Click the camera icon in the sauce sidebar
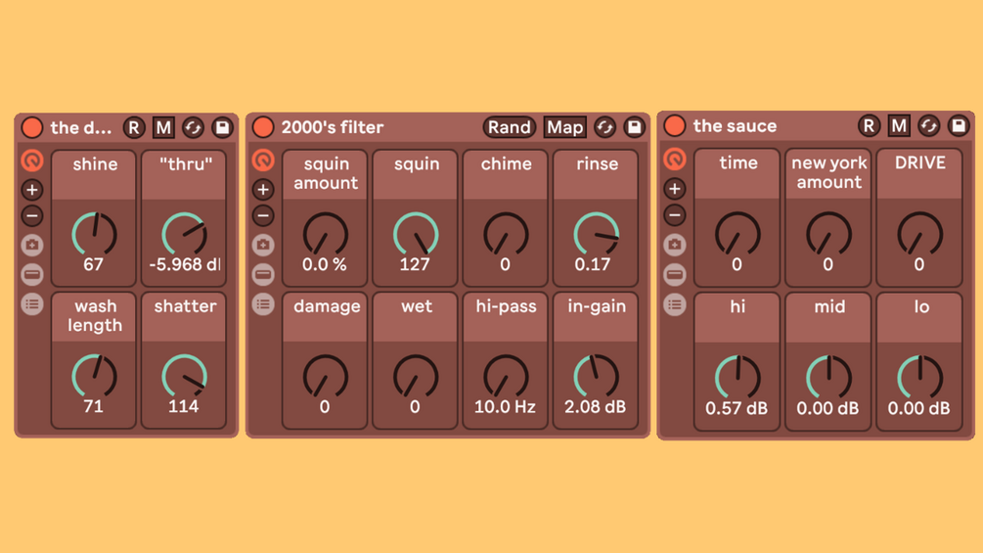The width and height of the screenshot is (983, 553). pyautogui.click(x=675, y=244)
